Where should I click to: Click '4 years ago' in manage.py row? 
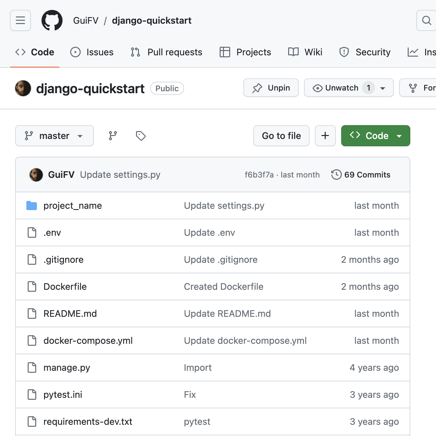point(374,368)
